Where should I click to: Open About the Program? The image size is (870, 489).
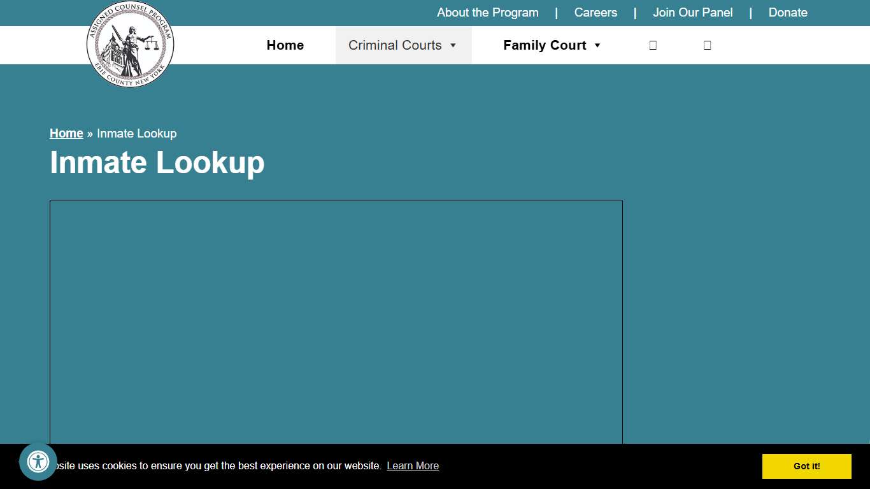point(487,13)
